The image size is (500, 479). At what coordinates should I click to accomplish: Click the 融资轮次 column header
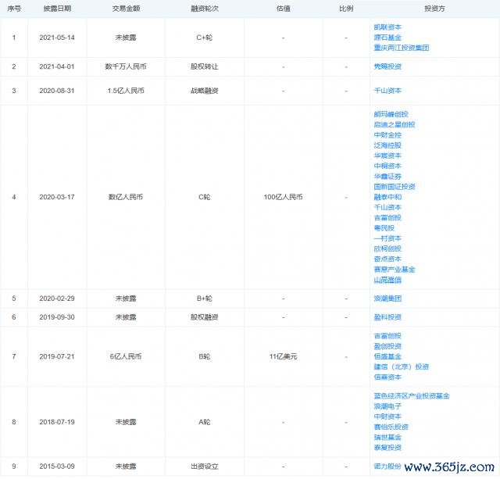(x=205, y=9)
